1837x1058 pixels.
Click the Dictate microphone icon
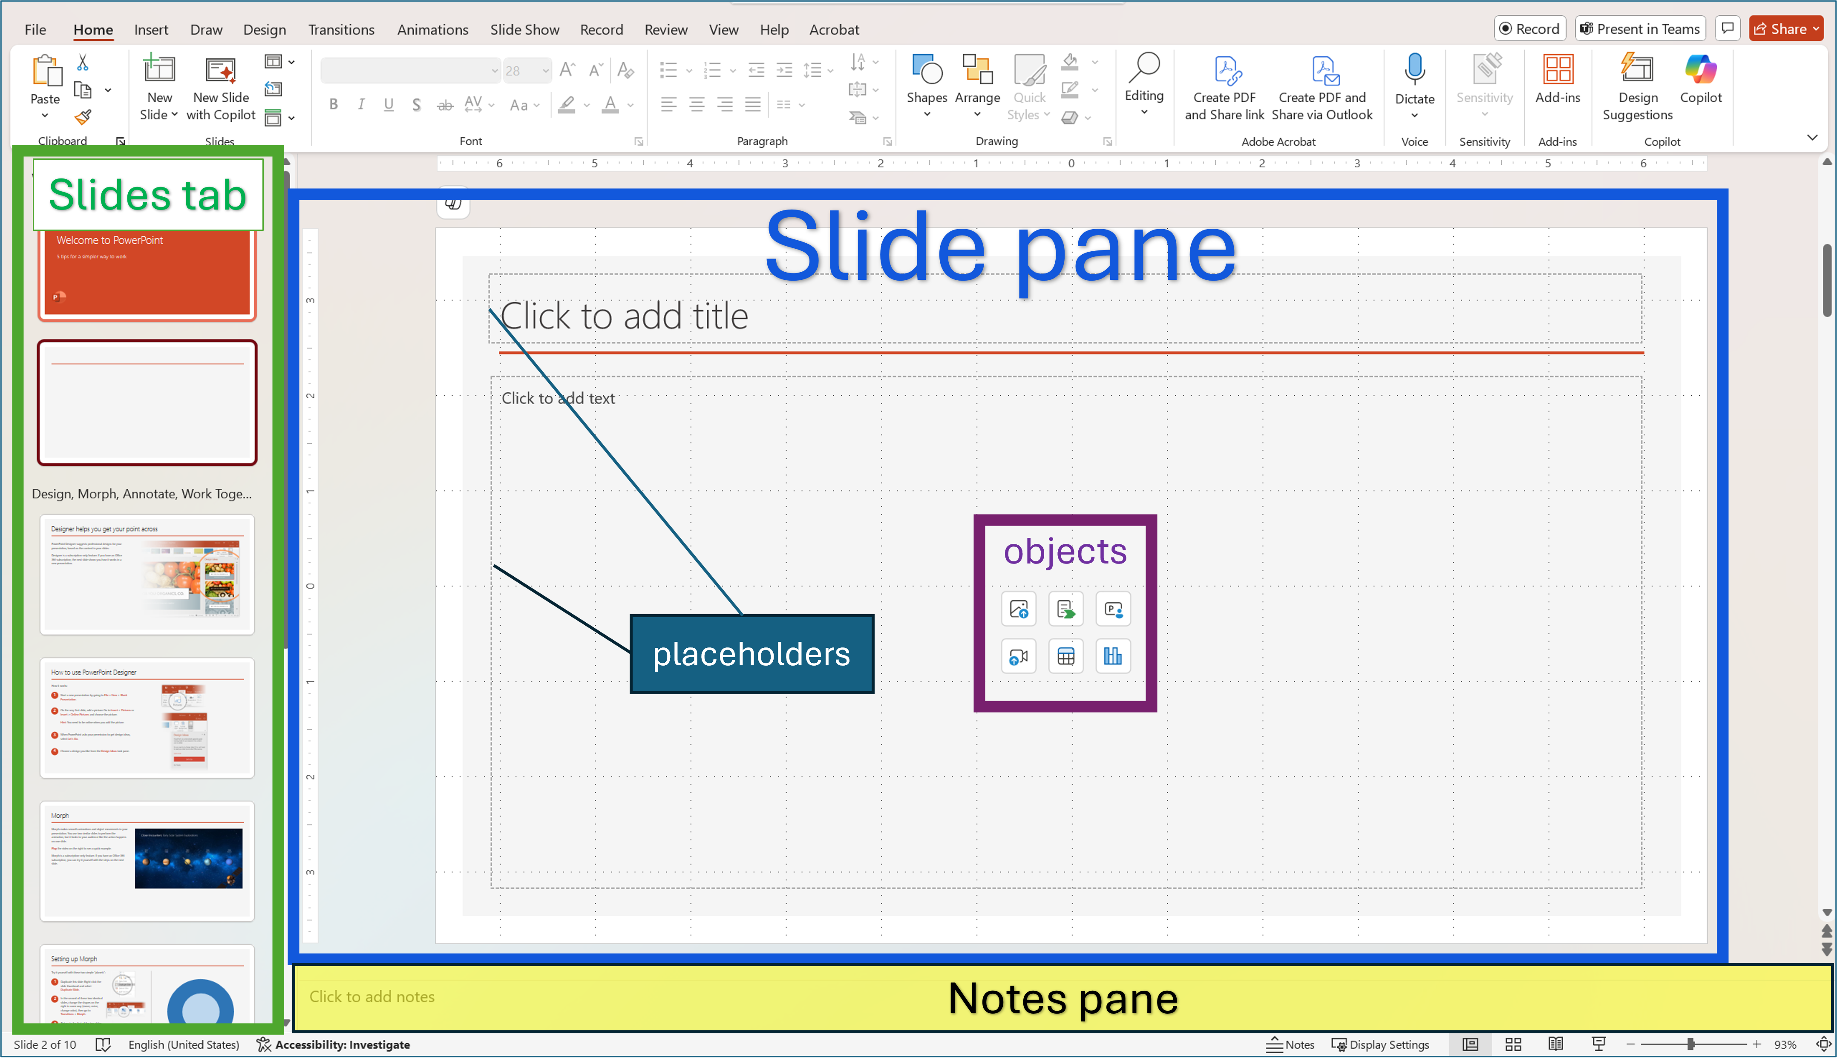click(x=1414, y=70)
